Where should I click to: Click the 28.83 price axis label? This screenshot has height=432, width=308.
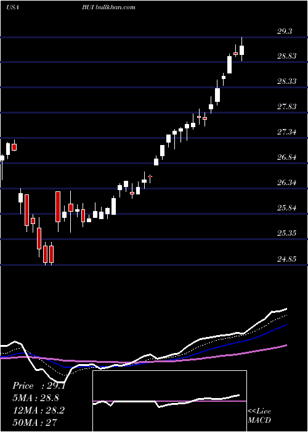[x=287, y=56]
